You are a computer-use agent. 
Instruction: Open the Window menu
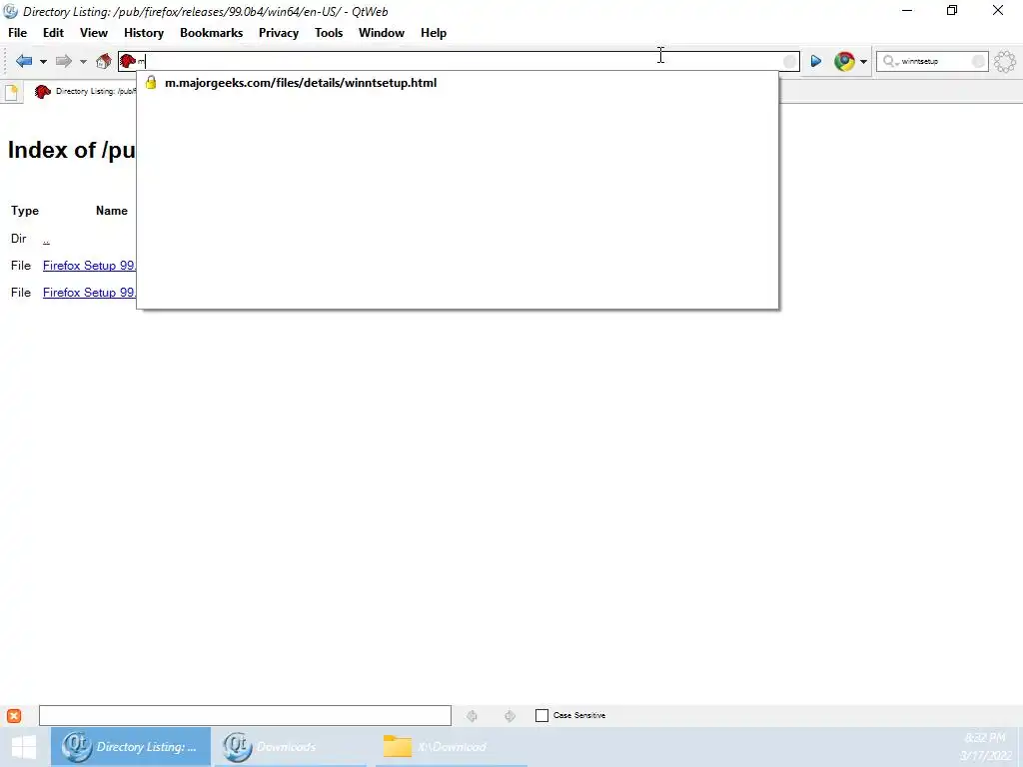(x=382, y=33)
